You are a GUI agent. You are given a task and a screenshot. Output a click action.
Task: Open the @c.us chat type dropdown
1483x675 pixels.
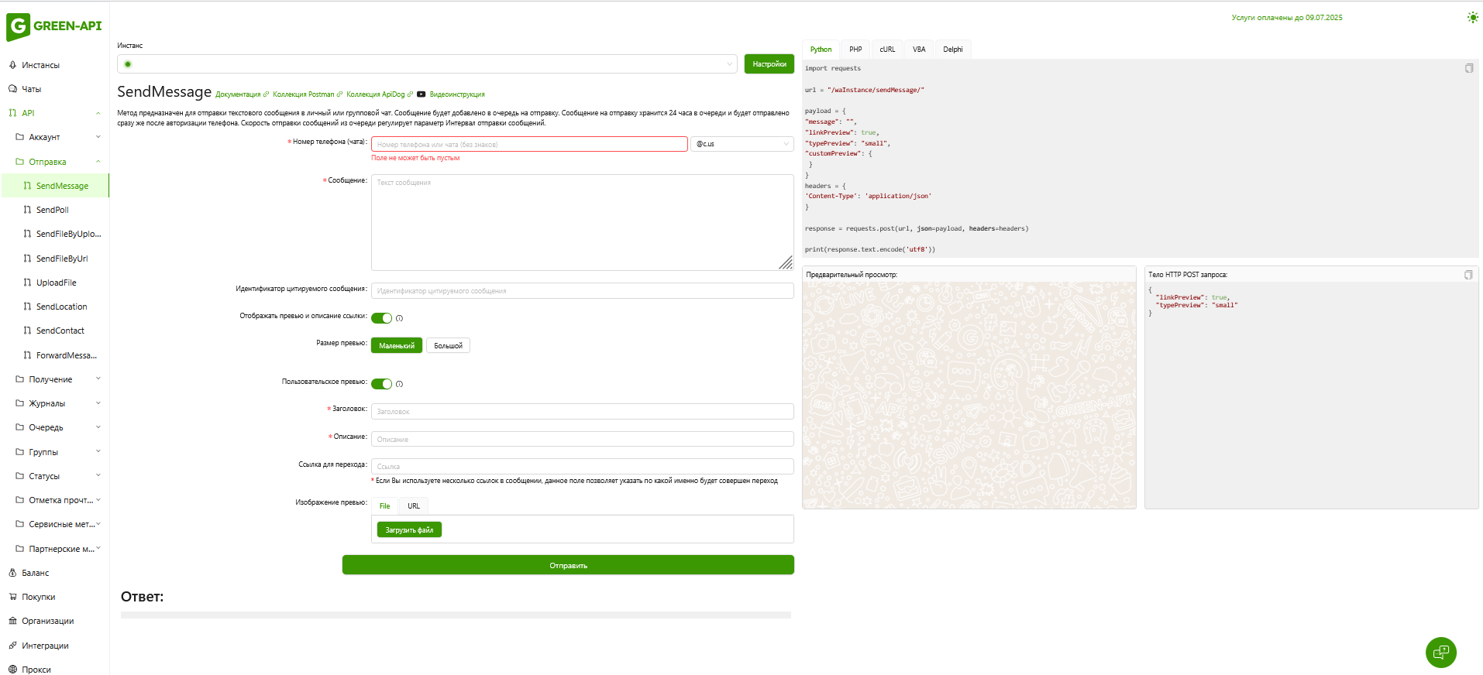coord(741,144)
